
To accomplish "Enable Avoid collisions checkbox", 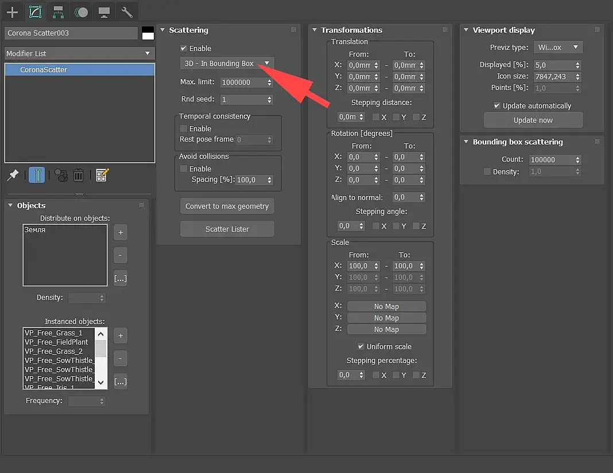I will [183, 169].
